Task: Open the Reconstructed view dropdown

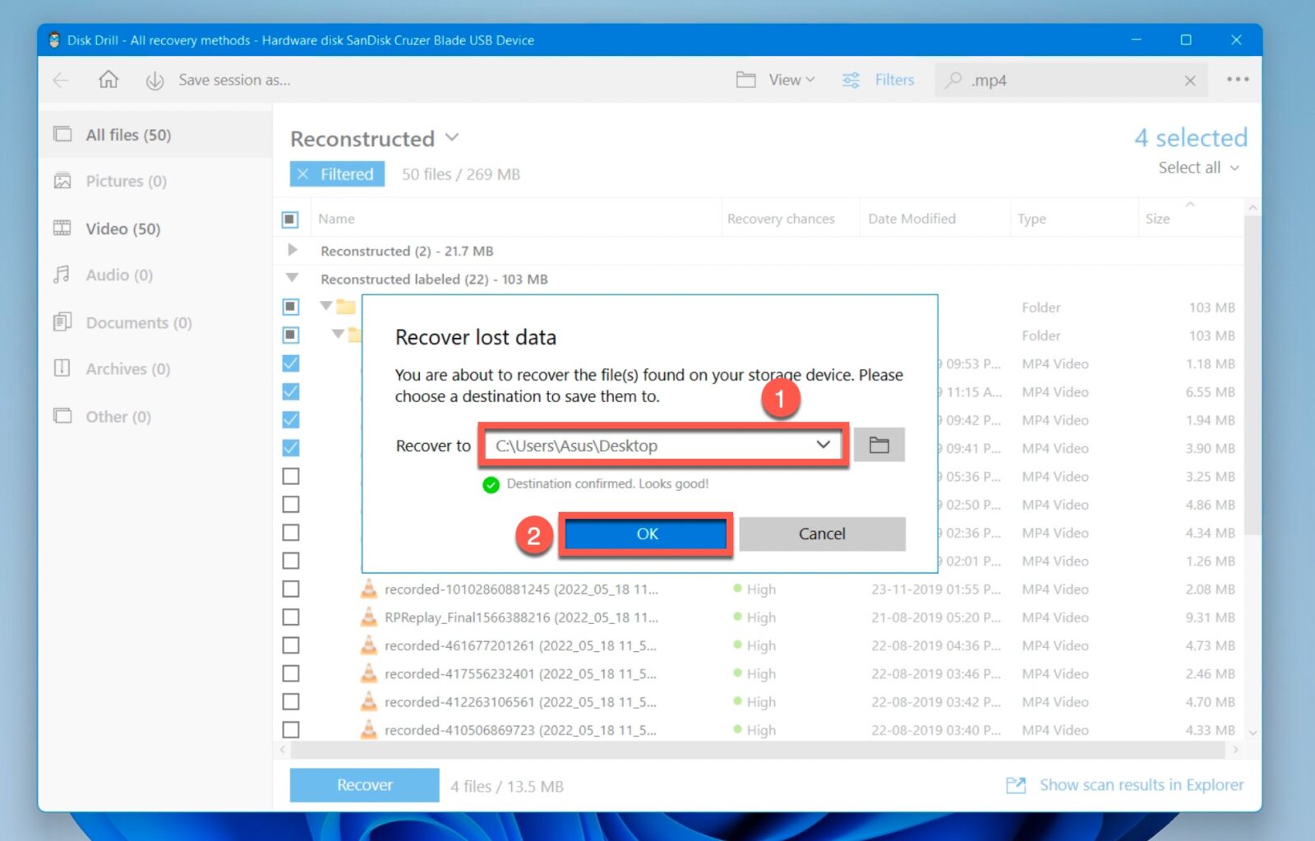Action: coord(452,138)
